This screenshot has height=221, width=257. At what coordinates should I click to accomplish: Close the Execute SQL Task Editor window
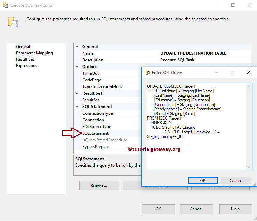coord(249,5)
